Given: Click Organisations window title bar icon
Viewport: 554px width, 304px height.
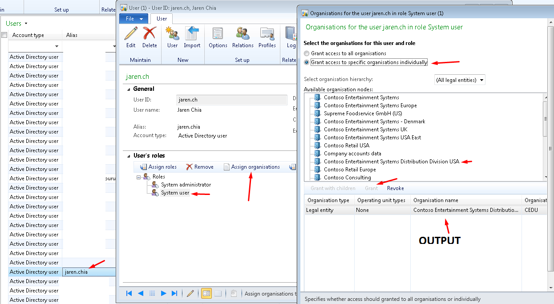Looking at the screenshot, I should (x=305, y=13).
